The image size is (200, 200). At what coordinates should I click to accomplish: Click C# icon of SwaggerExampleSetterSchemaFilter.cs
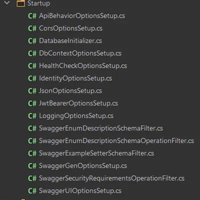tap(32, 153)
